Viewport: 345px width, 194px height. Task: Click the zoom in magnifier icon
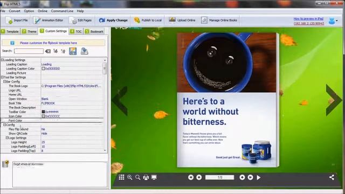(x=130, y=177)
